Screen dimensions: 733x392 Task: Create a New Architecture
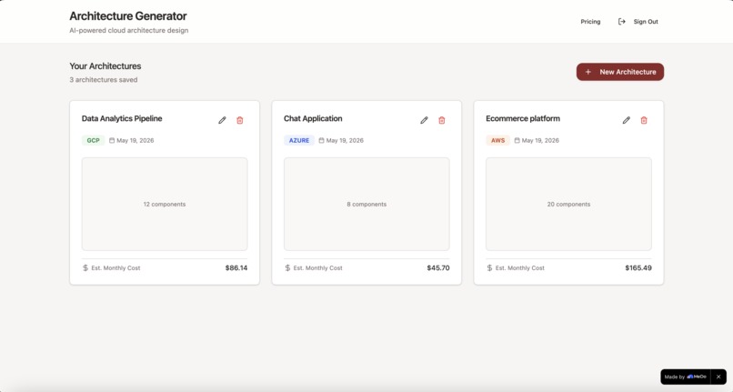[620, 72]
